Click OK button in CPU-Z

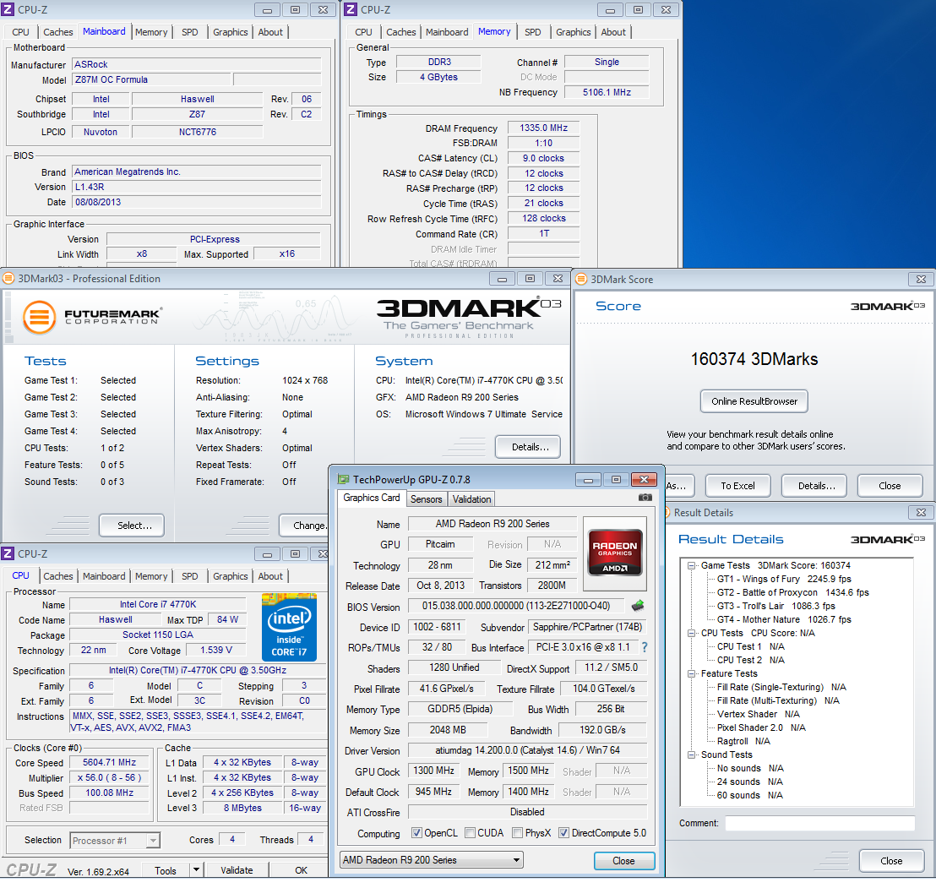(x=301, y=870)
